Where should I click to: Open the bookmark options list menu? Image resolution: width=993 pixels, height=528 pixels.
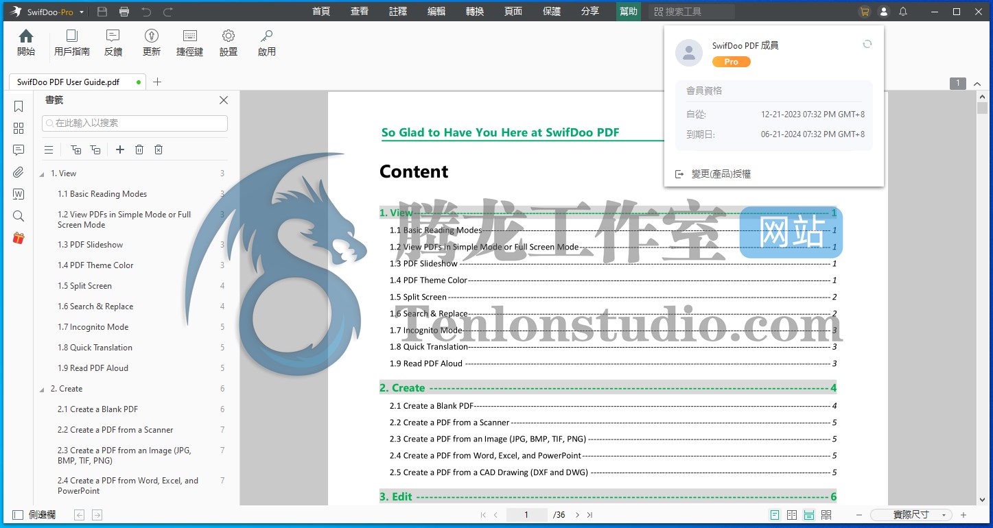tap(49, 149)
